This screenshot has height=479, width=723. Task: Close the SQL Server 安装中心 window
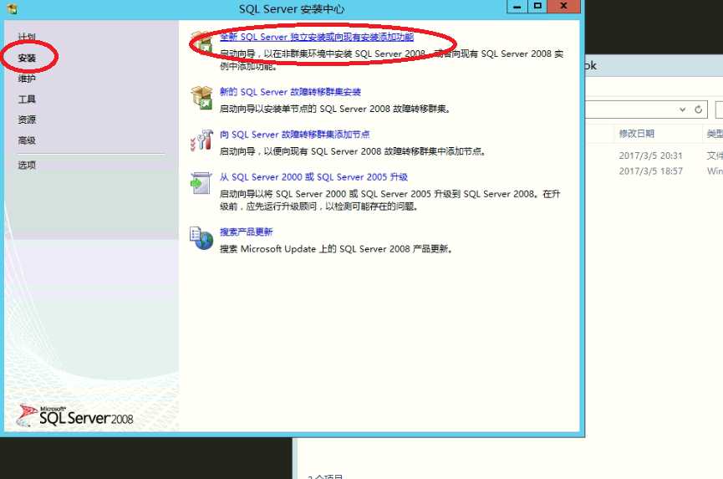coord(564,7)
